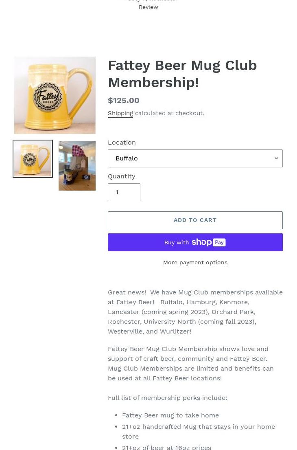Viewport: 297px width, 450px height.
Task: Open the Location dropdown showing Buffalo
Action: pyautogui.click(x=191, y=158)
